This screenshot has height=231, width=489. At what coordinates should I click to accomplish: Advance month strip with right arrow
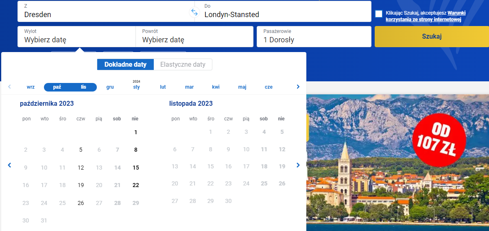[x=298, y=87]
